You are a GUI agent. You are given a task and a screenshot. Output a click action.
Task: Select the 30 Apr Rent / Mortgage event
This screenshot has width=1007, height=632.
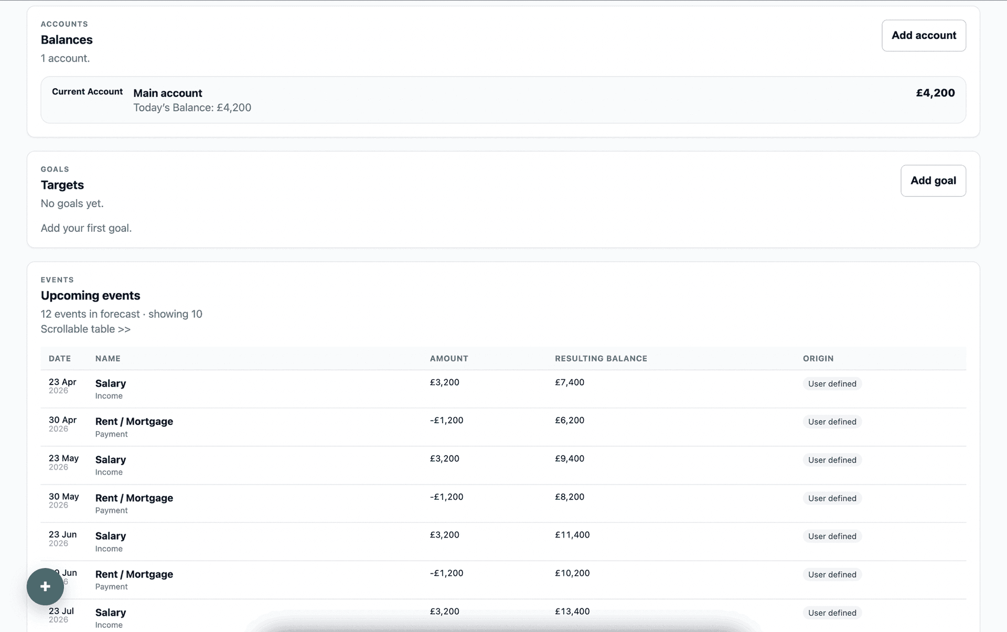(503, 427)
